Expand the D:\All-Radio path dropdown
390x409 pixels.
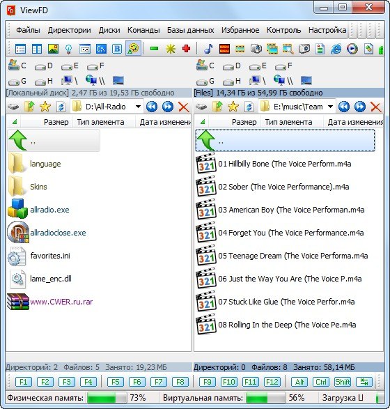click(x=138, y=107)
